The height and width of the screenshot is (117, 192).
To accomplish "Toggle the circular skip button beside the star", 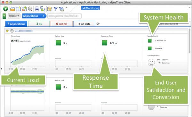I will click(x=12, y=31).
